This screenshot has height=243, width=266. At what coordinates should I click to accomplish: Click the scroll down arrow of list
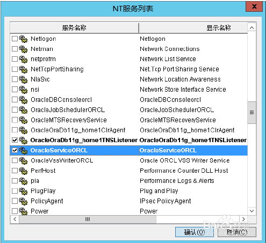251,211
